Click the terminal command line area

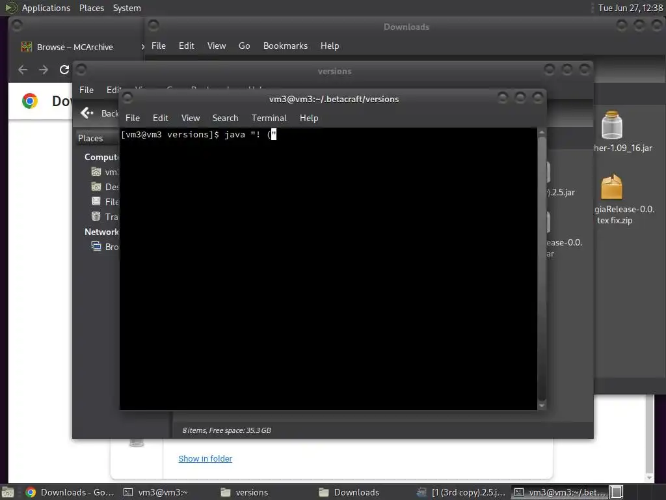tap(328, 135)
